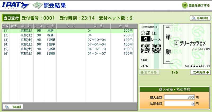Click the 馬組 column header
The image size is (212, 112).
98,26
